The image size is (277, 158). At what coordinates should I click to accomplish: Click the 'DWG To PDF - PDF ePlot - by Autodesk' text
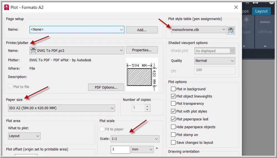coord(60,60)
